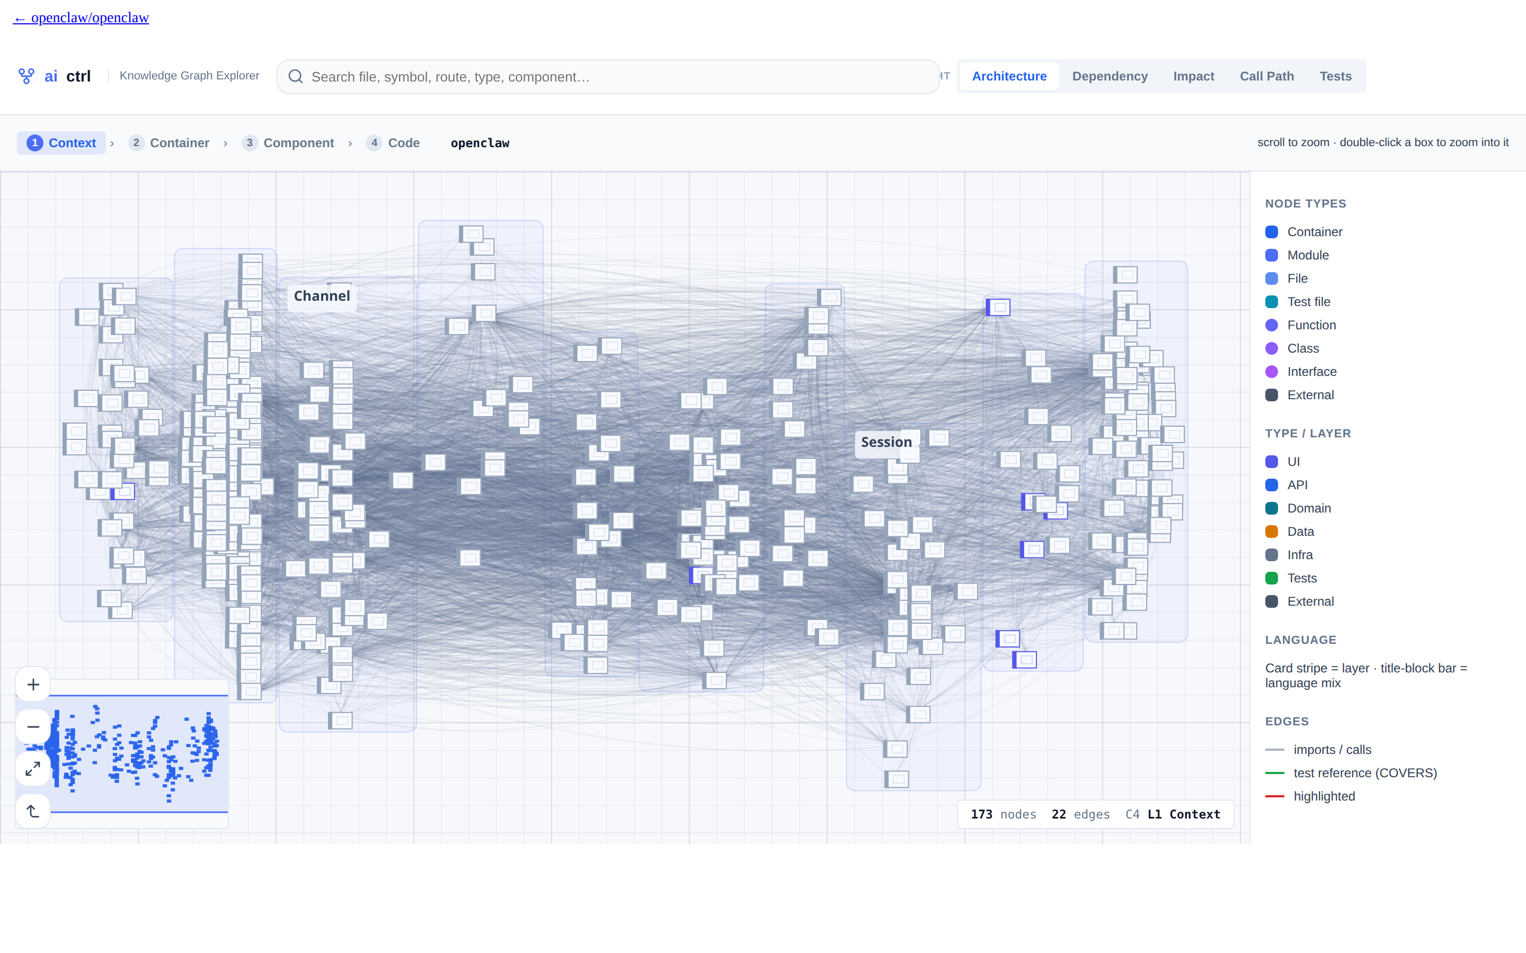
Task: Click the Channel group label
Action: [322, 296]
